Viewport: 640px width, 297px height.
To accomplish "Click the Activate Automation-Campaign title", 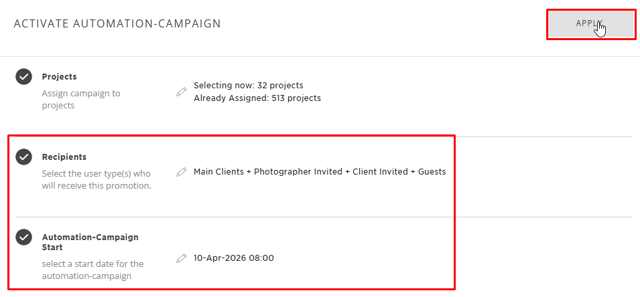I will pos(117,24).
